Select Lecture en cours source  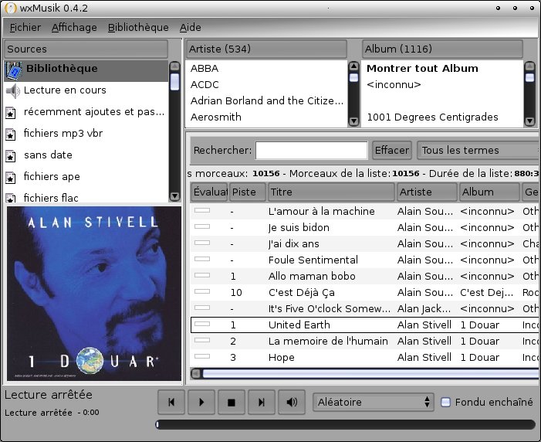point(86,90)
